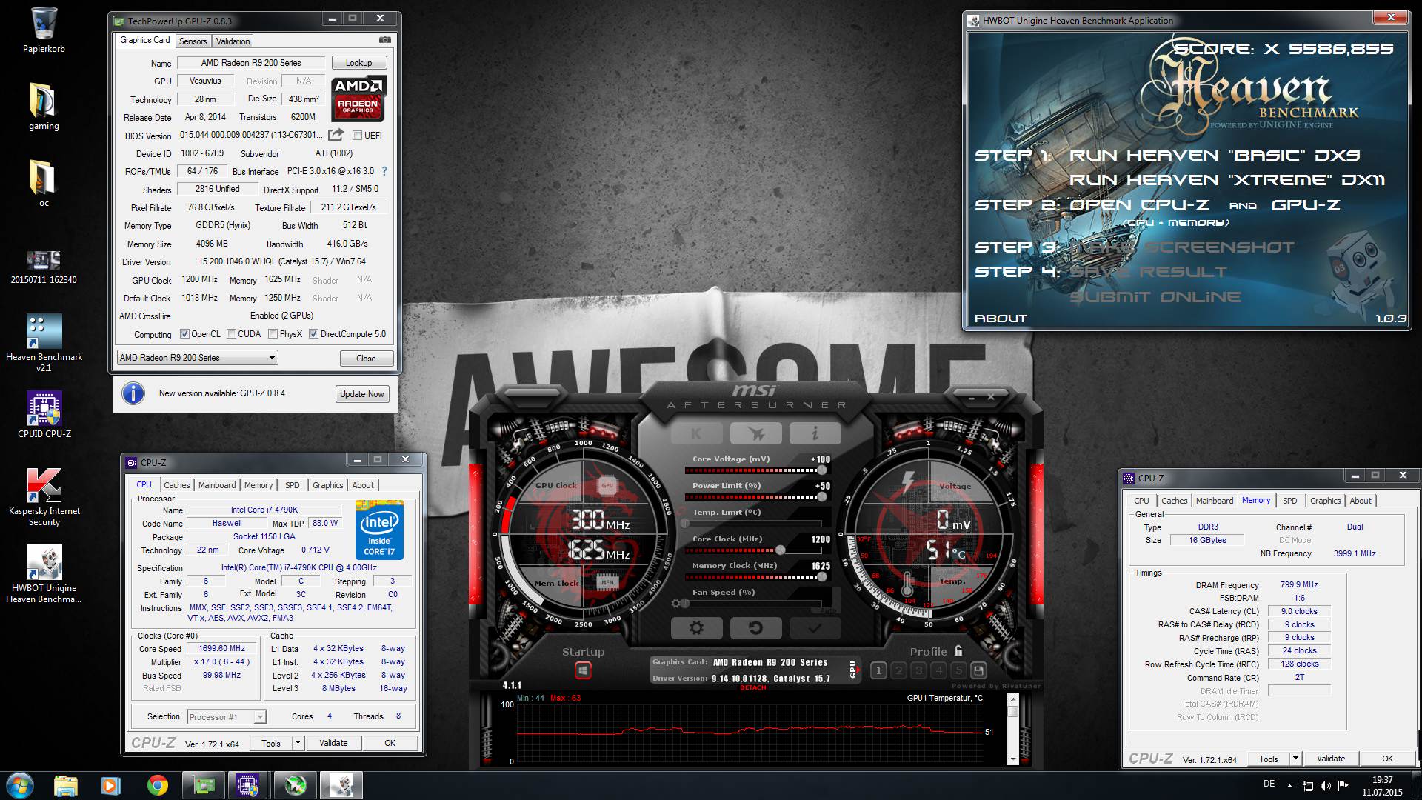This screenshot has width=1422, height=800.
Task: Take GPU-Z screenshot with camera icon
Action: pyautogui.click(x=384, y=40)
